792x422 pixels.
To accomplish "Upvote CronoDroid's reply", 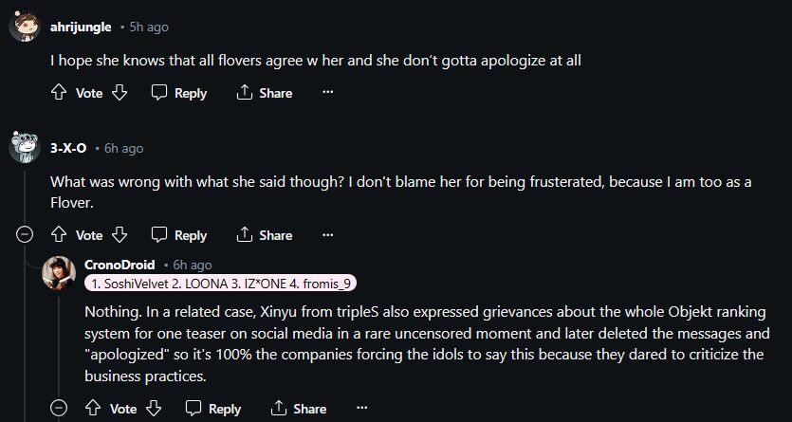I will coord(92,409).
